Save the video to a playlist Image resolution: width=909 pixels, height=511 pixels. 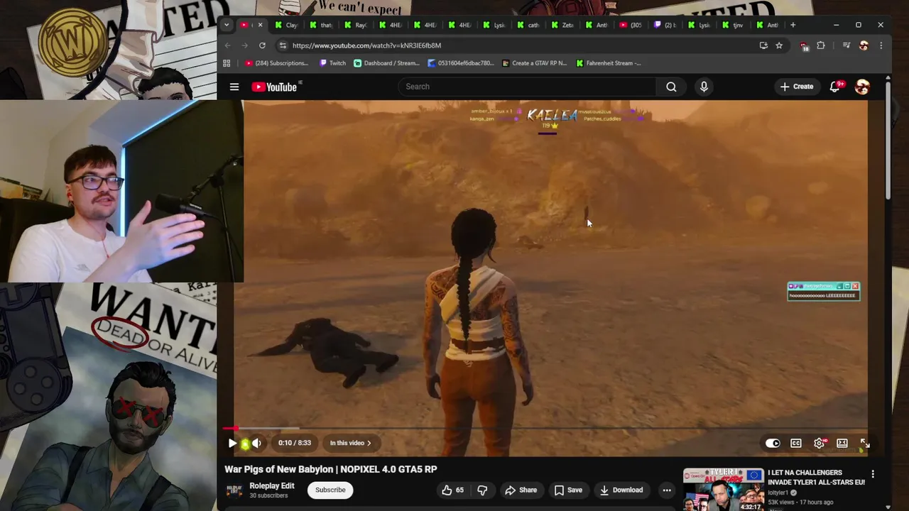point(568,490)
